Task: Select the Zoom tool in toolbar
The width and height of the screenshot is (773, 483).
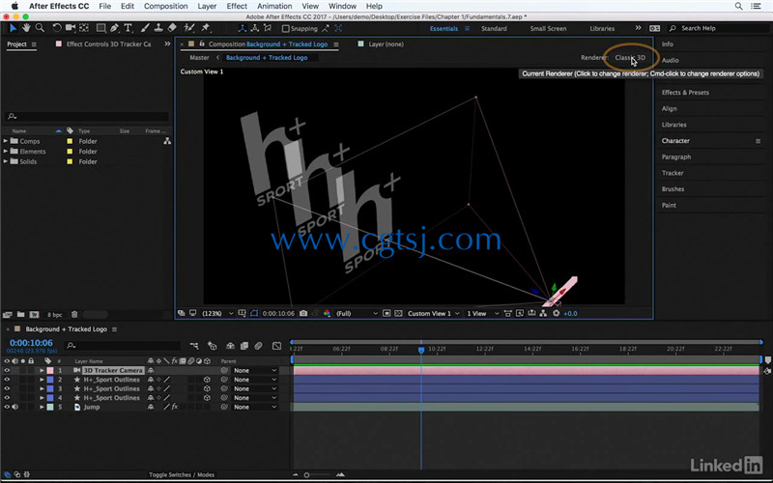Action: tap(40, 28)
